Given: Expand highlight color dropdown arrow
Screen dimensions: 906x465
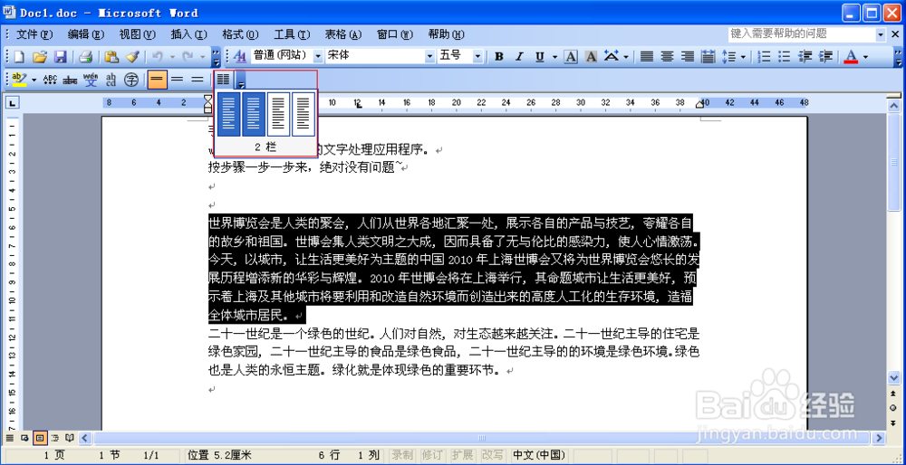Looking at the screenshot, I should click(x=34, y=79).
